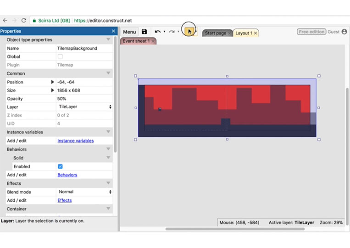Close the Event sheet 1 tab
The image size is (350, 248).
tap(153, 41)
